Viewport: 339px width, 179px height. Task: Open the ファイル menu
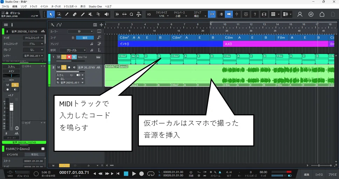coord(5,7)
